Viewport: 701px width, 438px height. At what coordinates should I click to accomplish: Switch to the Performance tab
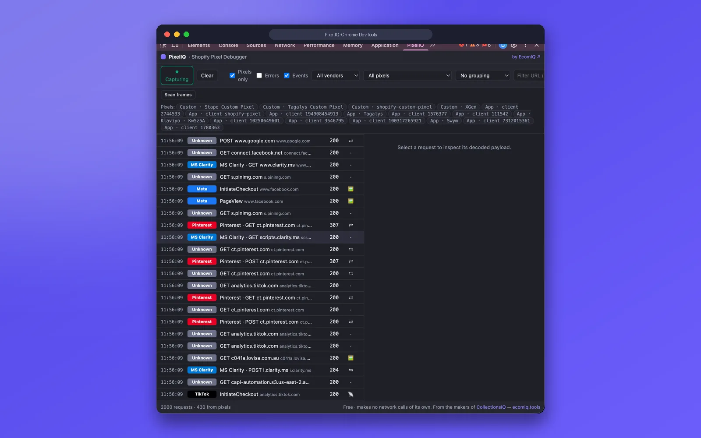[x=319, y=45]
